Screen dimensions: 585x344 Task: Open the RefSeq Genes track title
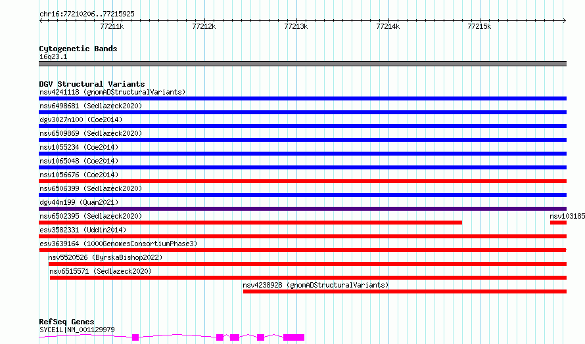[67, 322]
